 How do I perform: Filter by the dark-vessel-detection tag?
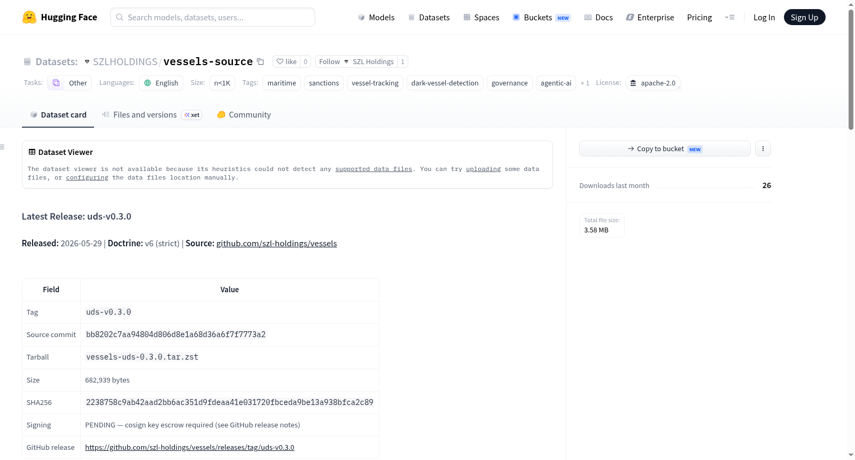click(445, 83)
